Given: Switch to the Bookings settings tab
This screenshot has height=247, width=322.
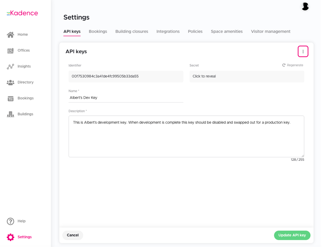Looking at the screenshot, I should click(x=98, y=32).
